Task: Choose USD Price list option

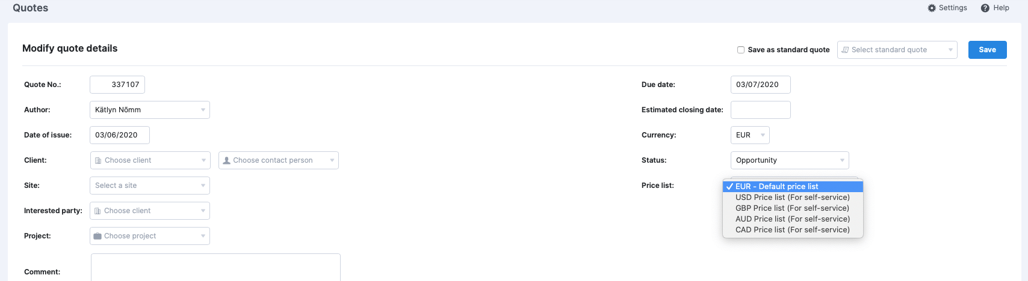Action: 793,198
